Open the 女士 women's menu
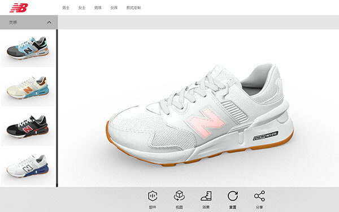This screenshot has width=339, height=212. (x=82, y=8)
